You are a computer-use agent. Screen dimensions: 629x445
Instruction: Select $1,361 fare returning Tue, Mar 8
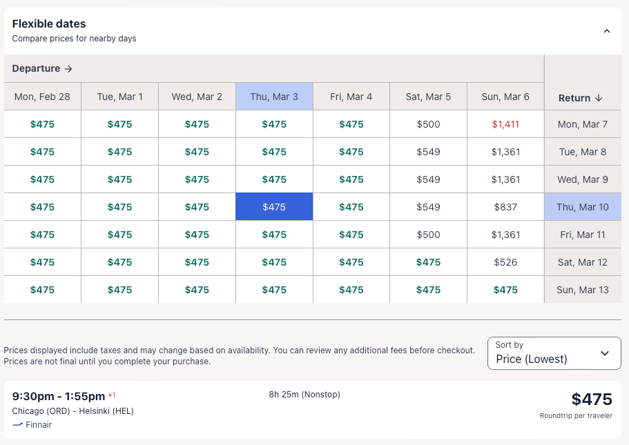(x=505, y=152)
